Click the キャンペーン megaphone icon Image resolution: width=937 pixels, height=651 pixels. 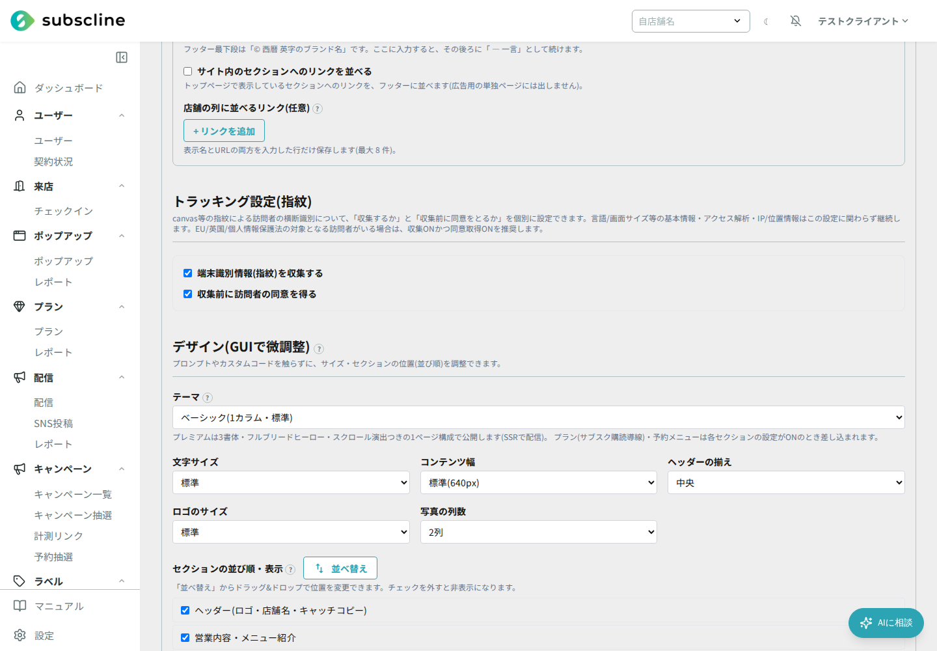pos(20,469)
